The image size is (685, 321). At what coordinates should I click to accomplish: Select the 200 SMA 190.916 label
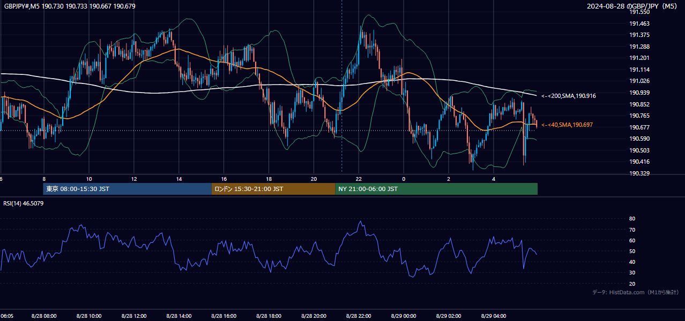click(569, 96)
